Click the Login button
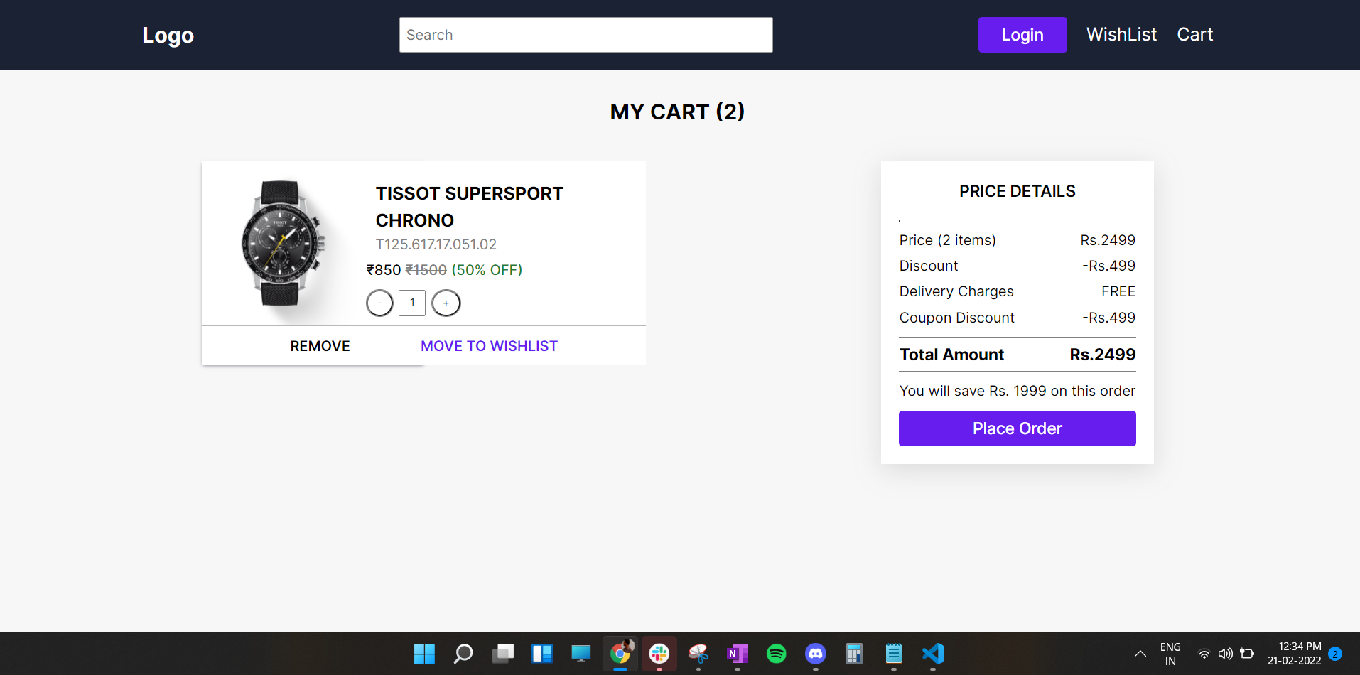Image resolution: width=1360 pixels, height=675 pixels. coord(1022,34)
